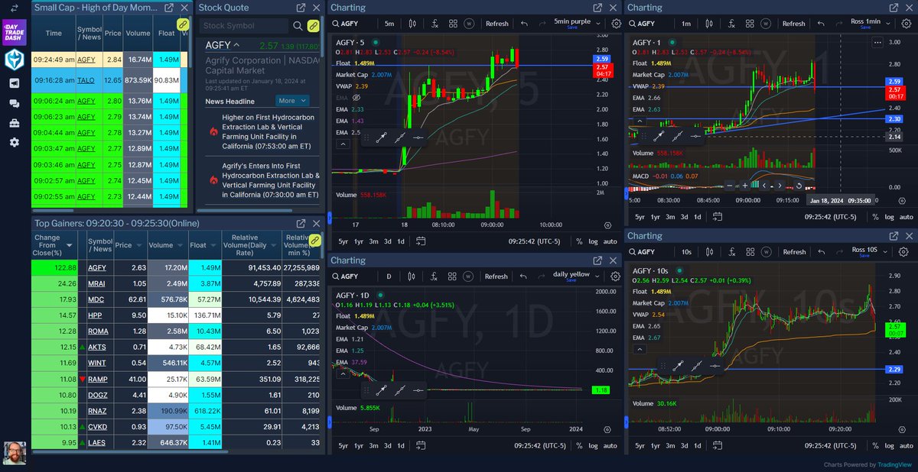Open go-to-date icon in 5m chart

(x=421, y=241)
